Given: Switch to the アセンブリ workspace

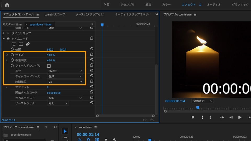Looking at the screenshot, I should [x=127, y=5].
